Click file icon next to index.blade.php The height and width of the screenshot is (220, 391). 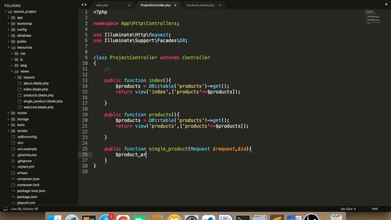pos(20,89)
